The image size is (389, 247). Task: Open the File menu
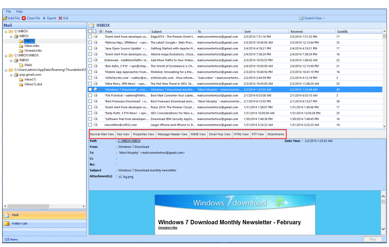(x=8, y=11)
